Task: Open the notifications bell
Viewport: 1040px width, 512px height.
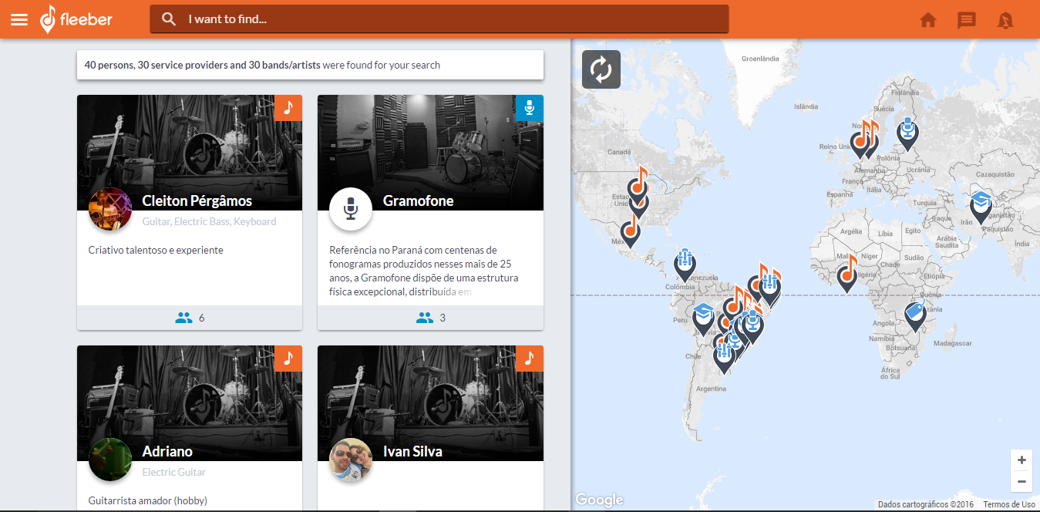Action: tap(1005, 20)
